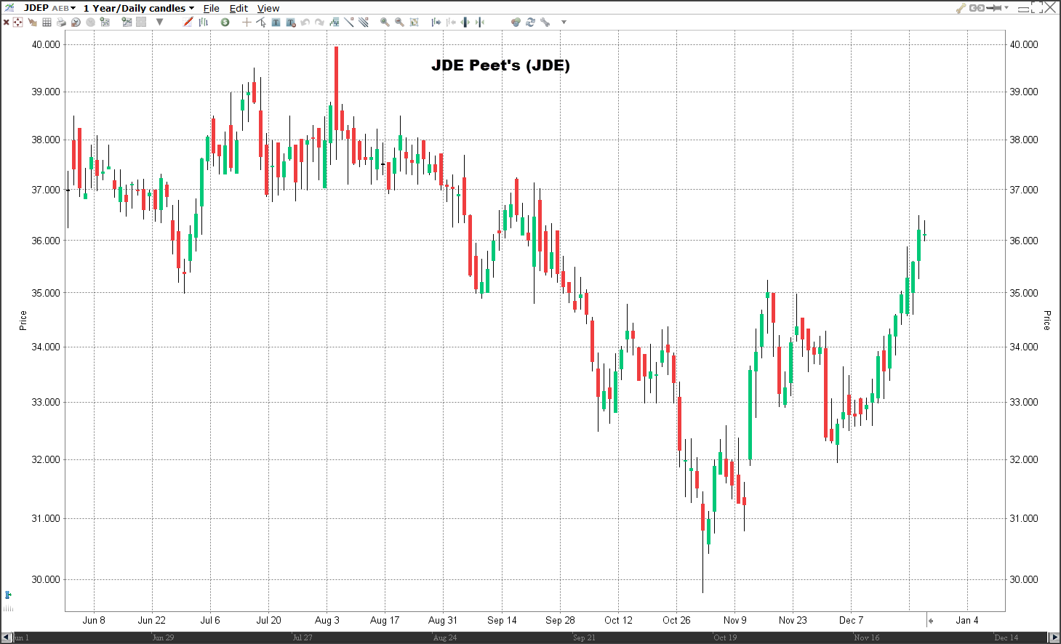Open the small dropdown arrow beside pushpin
Viewport: 1061px width, 644px height.
point(1006,8)
